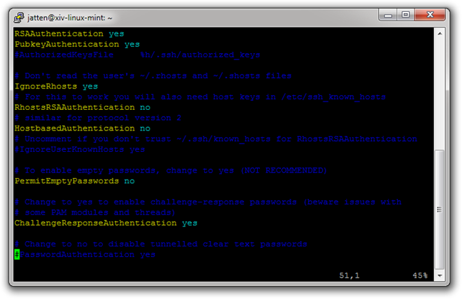Click the comment '(NOT RECOMMENDED)' line
This screenshot has width=462, height=299.
(x=171, y=171)
